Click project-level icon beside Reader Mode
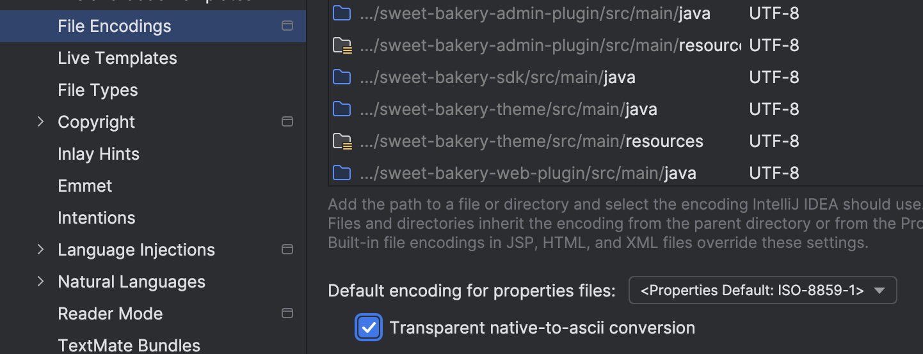The width and height of the screenshot is (923, 354). click(x=287, y=314)
